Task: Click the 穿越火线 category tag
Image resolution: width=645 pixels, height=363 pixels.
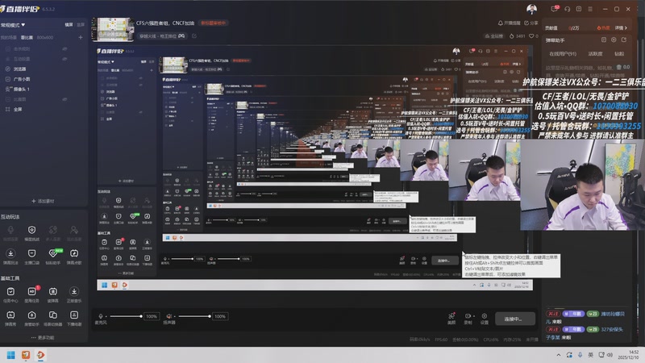Action: (x=162, y=36)
